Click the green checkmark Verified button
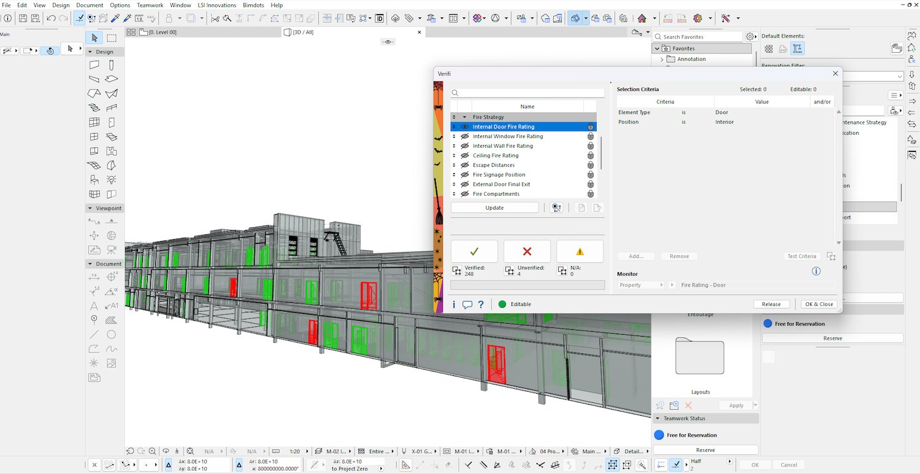Screen dimensions: 920x474 coord(474,251)
